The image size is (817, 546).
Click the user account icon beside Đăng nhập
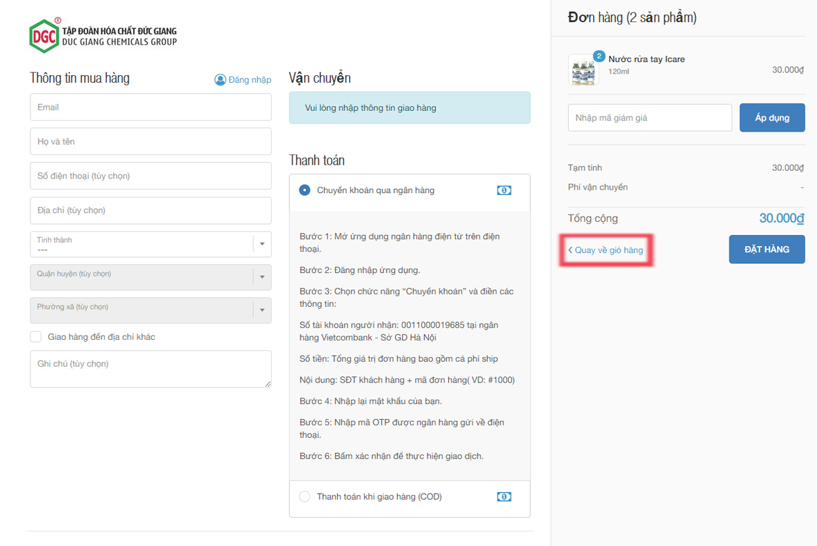220,80
